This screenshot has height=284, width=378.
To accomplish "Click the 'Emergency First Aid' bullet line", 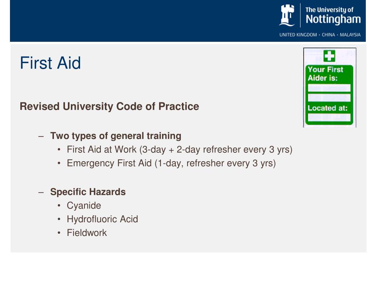I will [x=171, y=163].
